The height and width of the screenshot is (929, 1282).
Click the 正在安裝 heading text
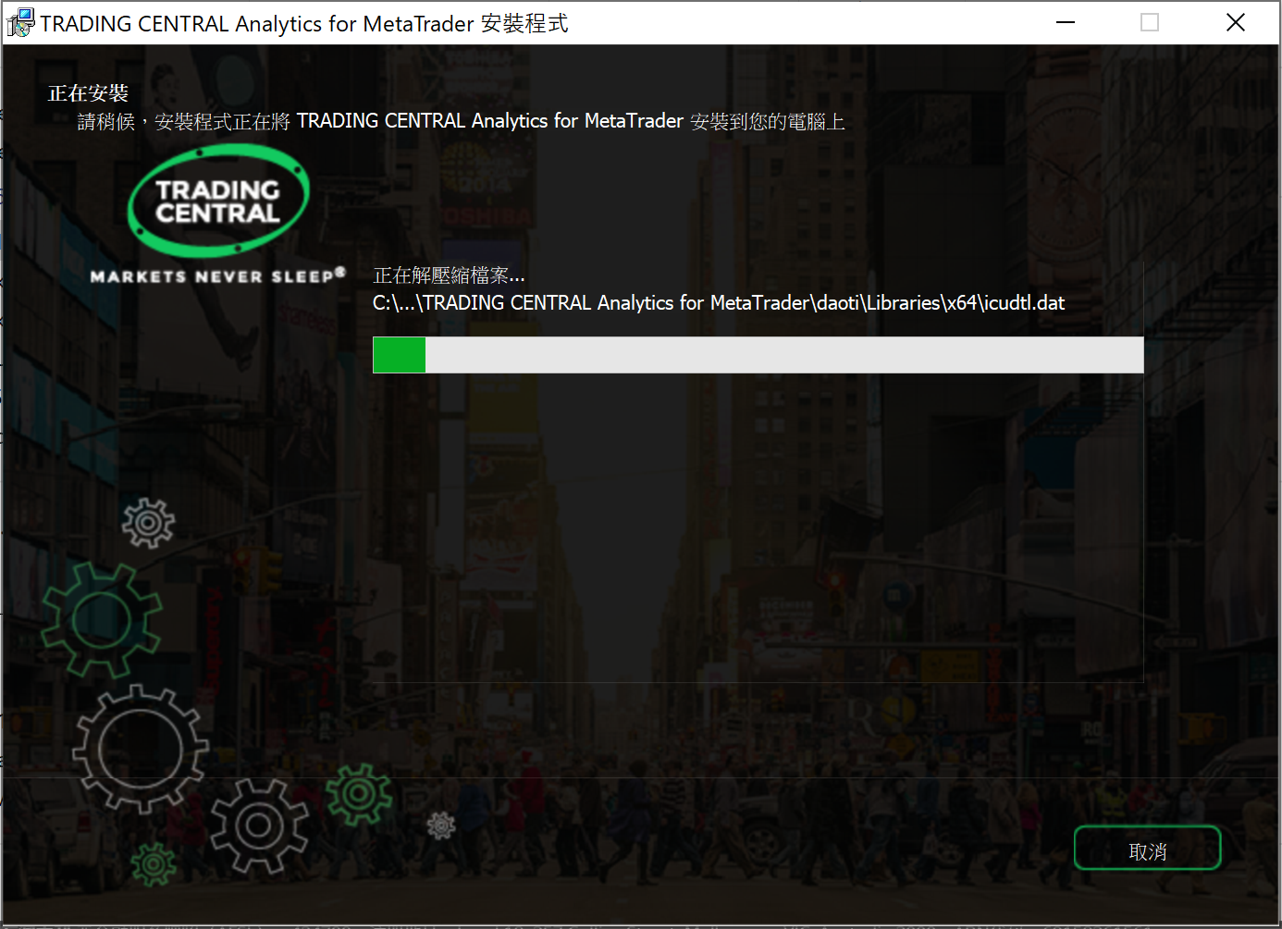tap(88, 93)
